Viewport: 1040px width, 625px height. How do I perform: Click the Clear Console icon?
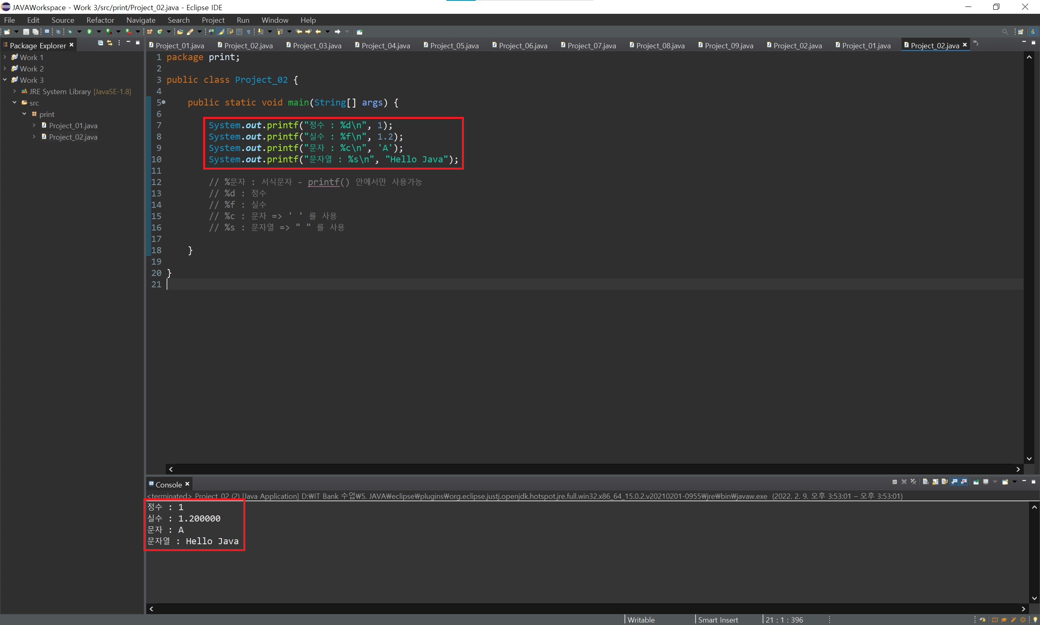point(926,482)
